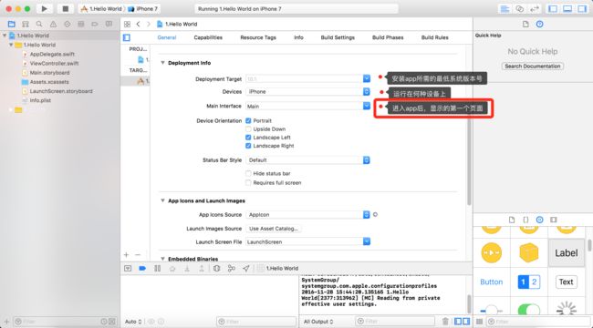Open the report navigator
The image size is (593, 328).
[109, 25]
